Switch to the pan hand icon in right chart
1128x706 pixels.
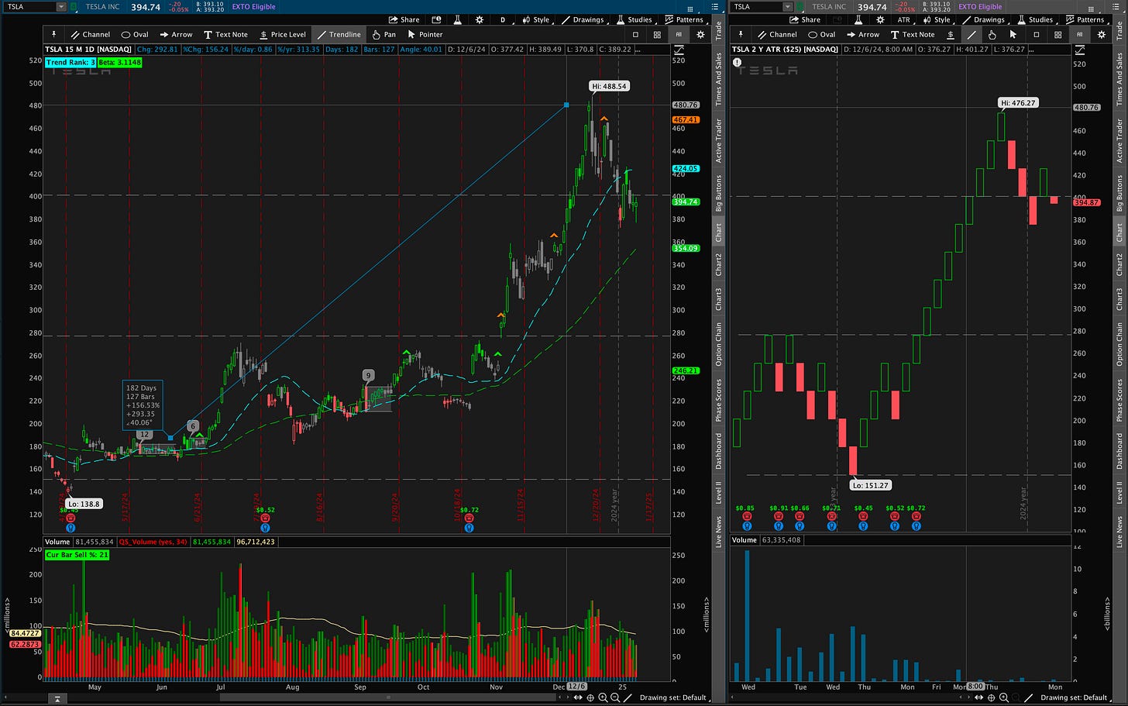(992, 34)
